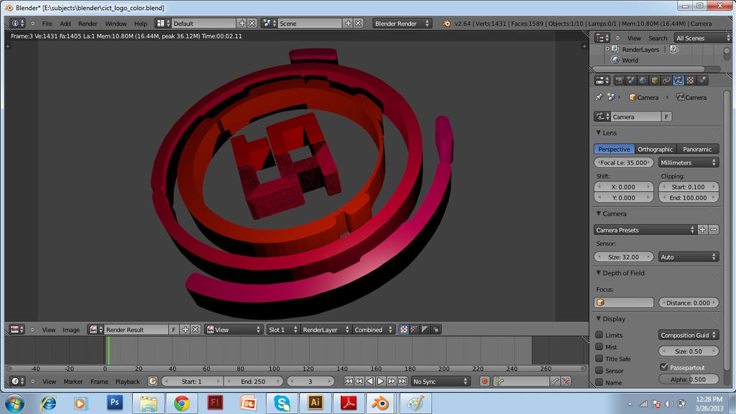Add a new scene with the plus icon

348,23
